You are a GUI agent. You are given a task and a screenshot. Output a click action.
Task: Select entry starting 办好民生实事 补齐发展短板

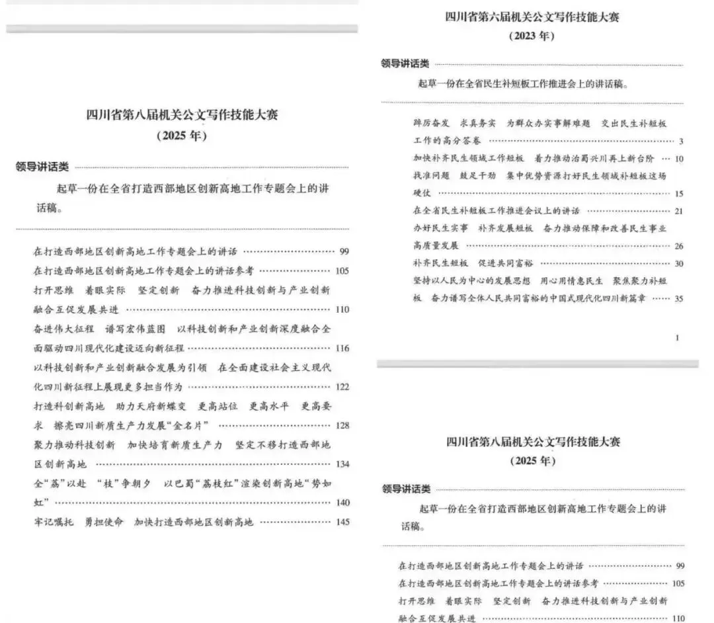[539, 228]
